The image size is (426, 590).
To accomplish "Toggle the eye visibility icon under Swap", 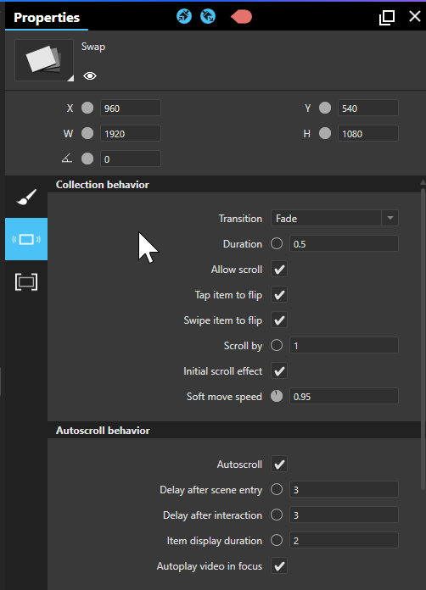I will tap(90, 76).
